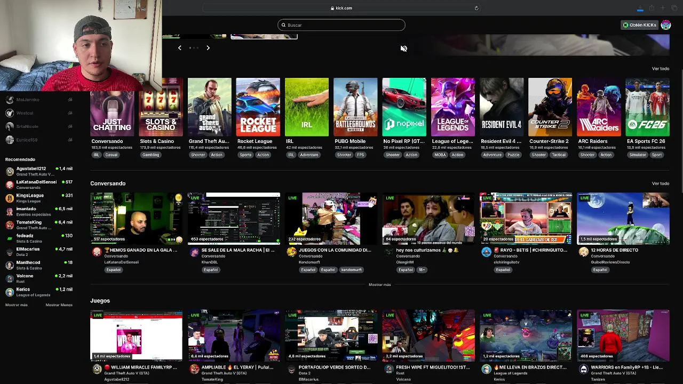
Task: Open KingsLeague avatar in Recomendado list
Action: 10,198
